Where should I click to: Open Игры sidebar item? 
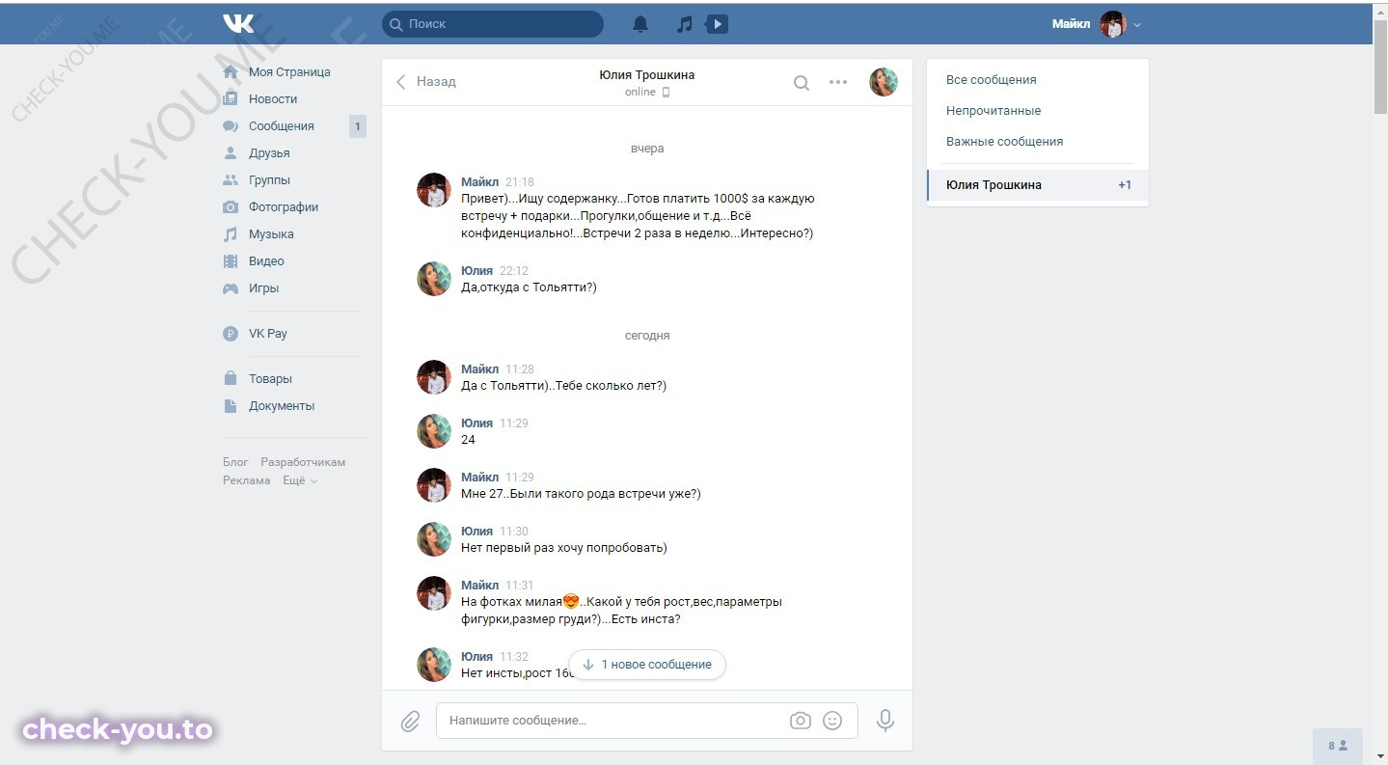click(263, 288)
